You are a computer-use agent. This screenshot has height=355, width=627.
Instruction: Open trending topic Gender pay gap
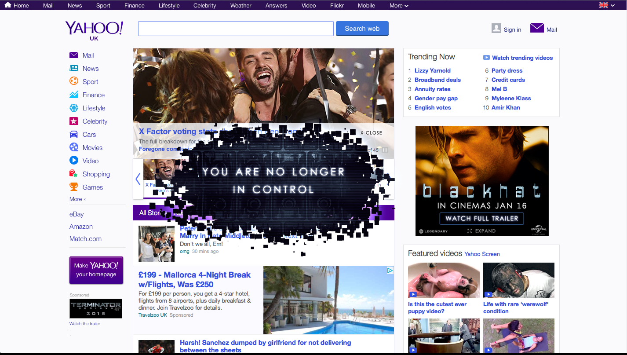tap(436, 98)
